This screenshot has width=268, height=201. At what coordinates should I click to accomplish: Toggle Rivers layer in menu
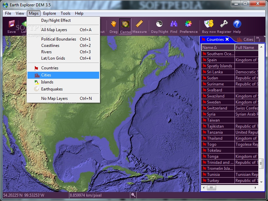pyautogui.click(x=63, y=52)
